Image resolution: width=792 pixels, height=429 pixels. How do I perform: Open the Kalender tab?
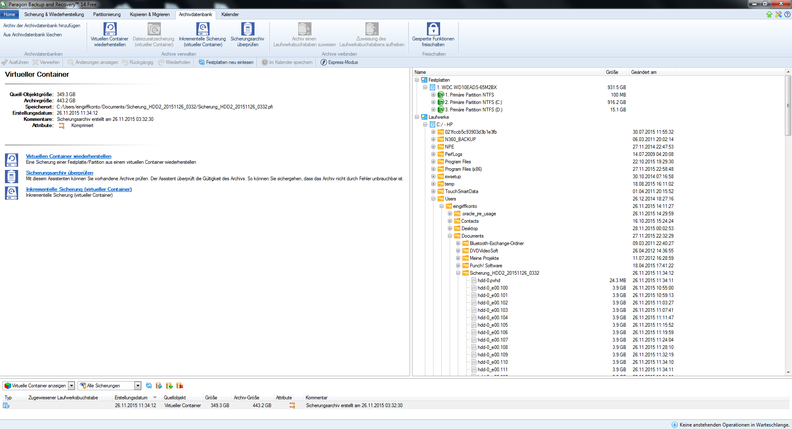point(230,14)
